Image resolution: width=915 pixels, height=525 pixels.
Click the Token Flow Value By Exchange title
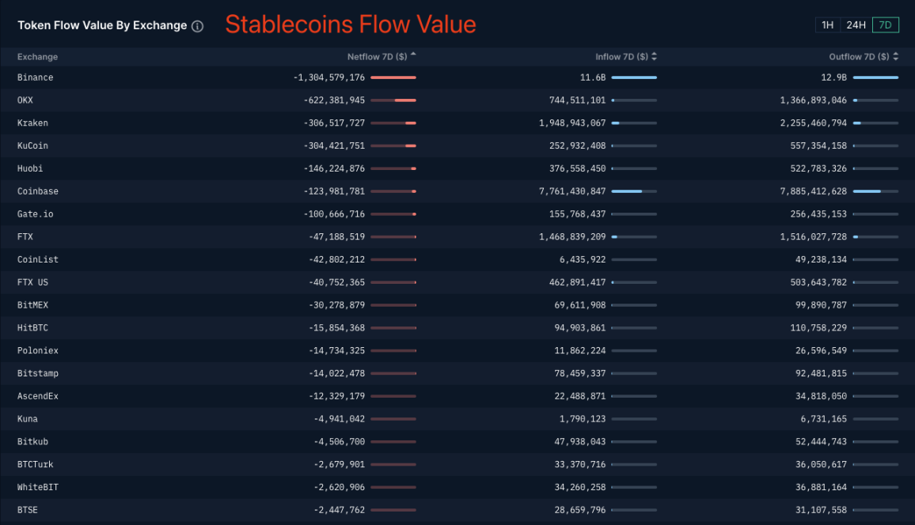coord(102,25)
